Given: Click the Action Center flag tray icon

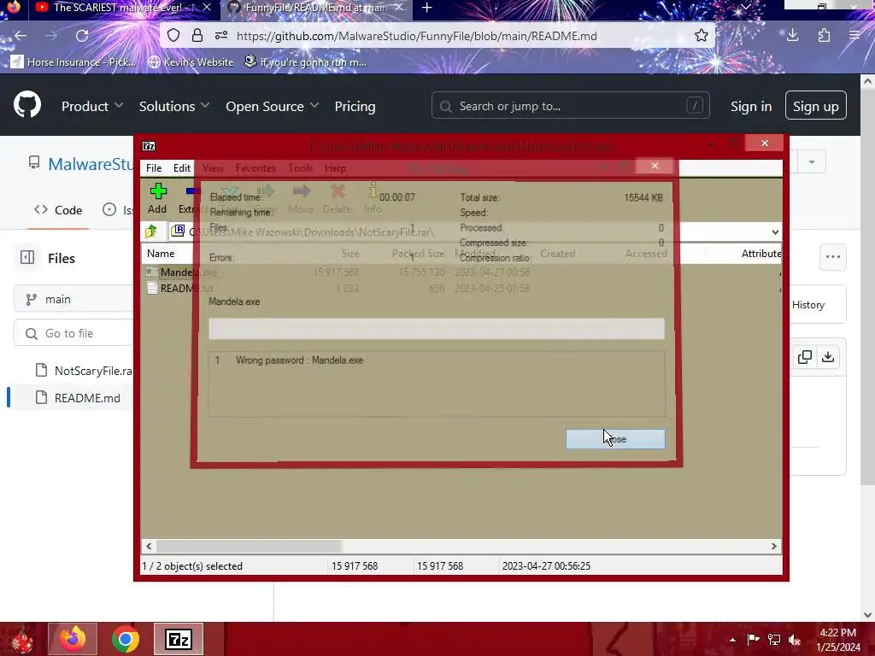Looking at the screenshot, I should 753,639.
